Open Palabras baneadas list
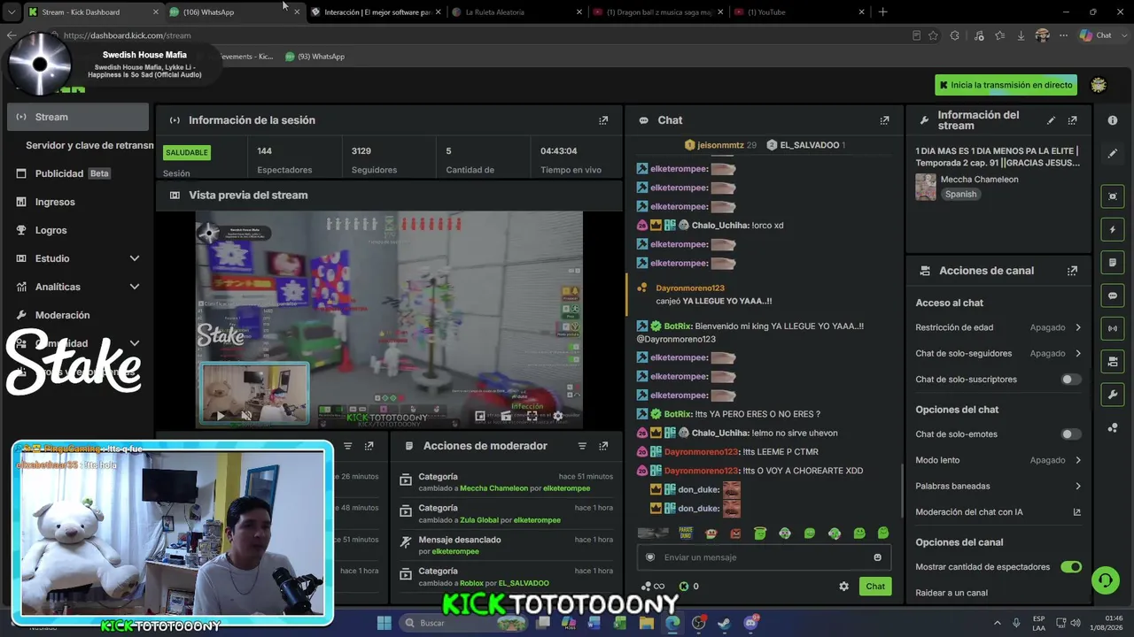 coord(998,487)
